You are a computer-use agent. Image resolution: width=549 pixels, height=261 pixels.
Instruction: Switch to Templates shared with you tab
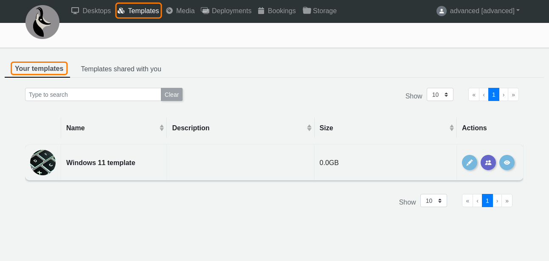click(121, 69)
